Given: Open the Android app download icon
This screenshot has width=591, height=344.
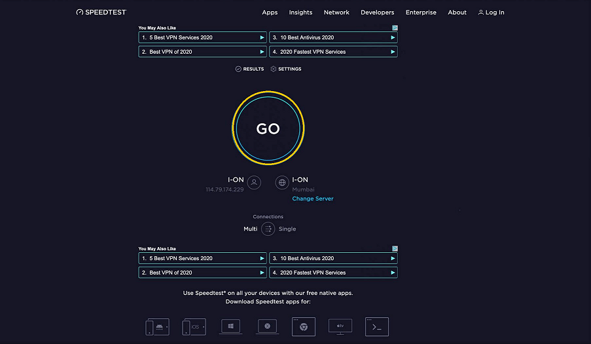Looking at the screenshot, I should [157, 326].
